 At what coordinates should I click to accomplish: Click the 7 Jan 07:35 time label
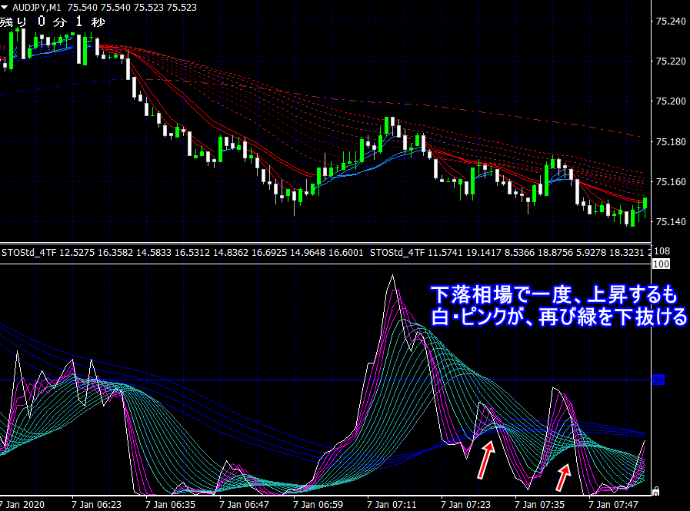point(539,504)
